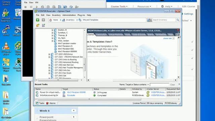215x121 pixels.
Task: Click the green back navigation arrow
Action: (x=38, y=20)
